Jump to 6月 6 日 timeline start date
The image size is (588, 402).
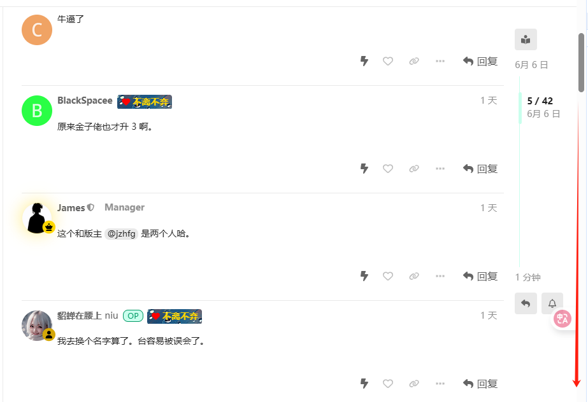coord(531,65)
